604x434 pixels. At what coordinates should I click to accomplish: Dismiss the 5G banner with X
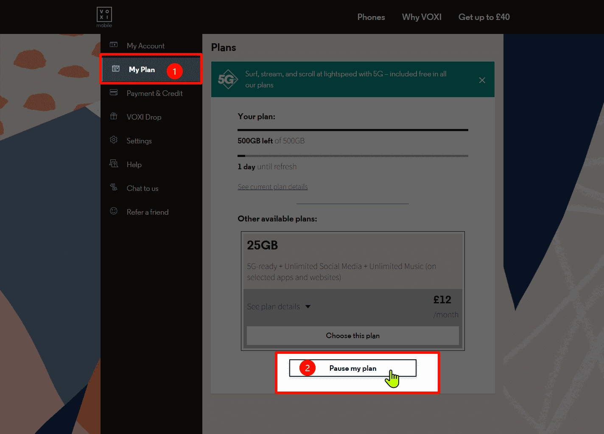(x=482, y=80)
